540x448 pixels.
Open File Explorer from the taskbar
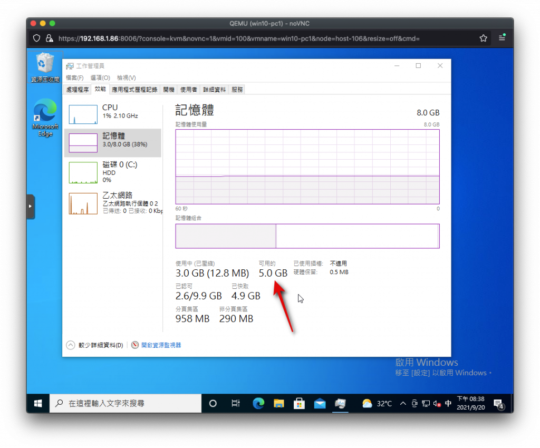point(278,403)
